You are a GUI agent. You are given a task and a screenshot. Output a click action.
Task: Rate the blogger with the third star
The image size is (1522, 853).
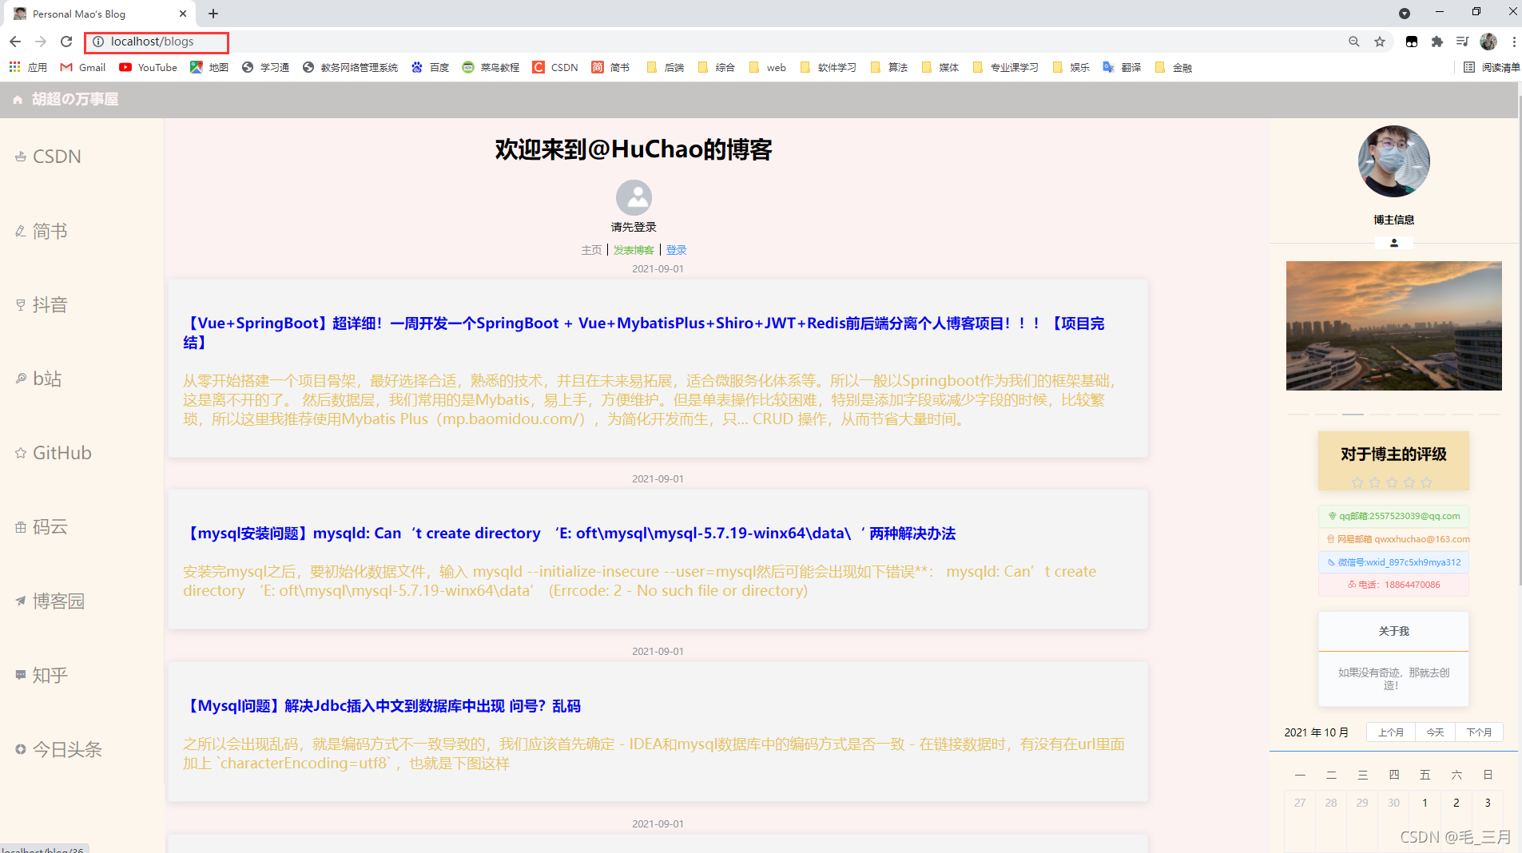1393,482
